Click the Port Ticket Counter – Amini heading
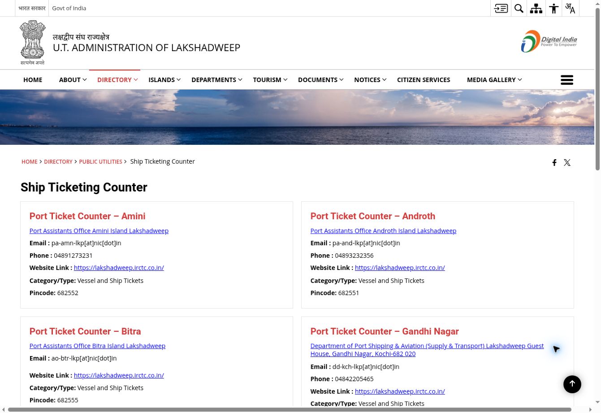Screen dimensions: 601x413 [x=87, y=216]
